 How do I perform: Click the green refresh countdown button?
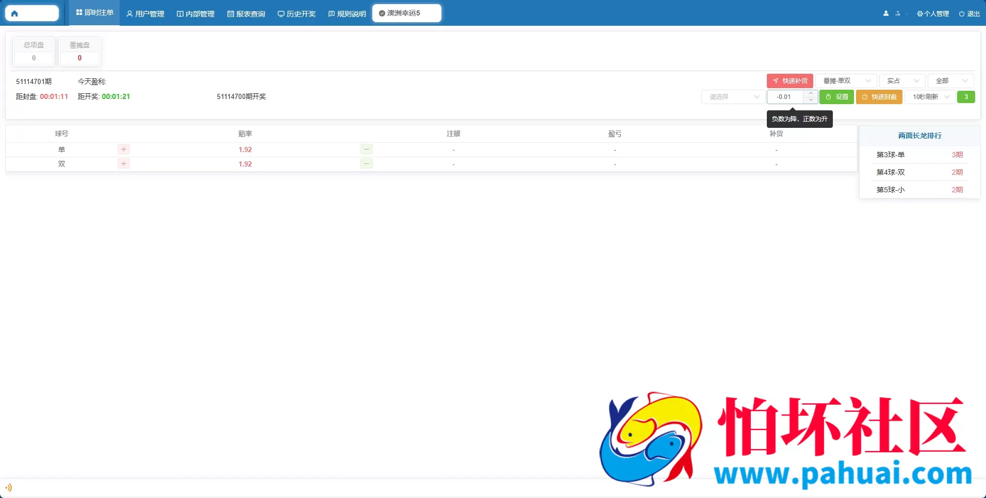tap(966, 97)
